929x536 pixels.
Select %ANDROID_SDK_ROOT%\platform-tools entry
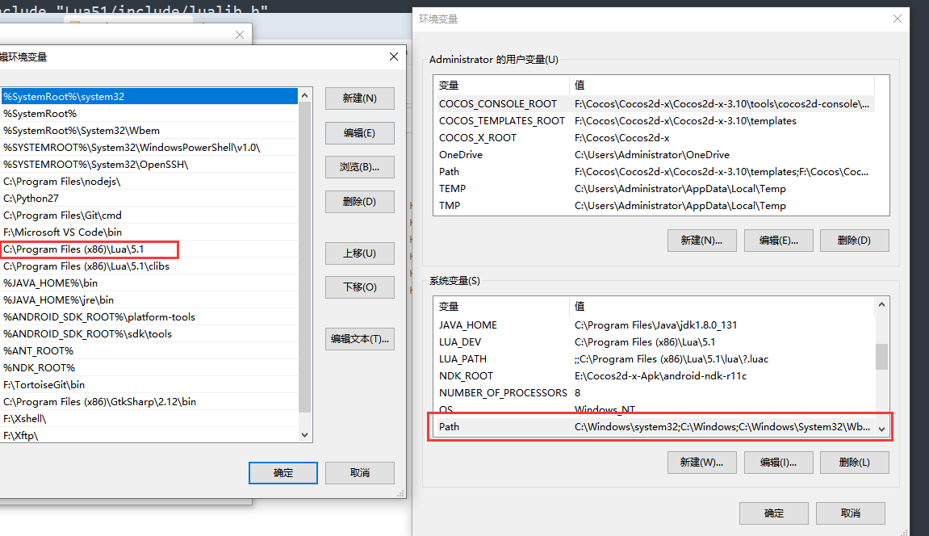point(149,317)
